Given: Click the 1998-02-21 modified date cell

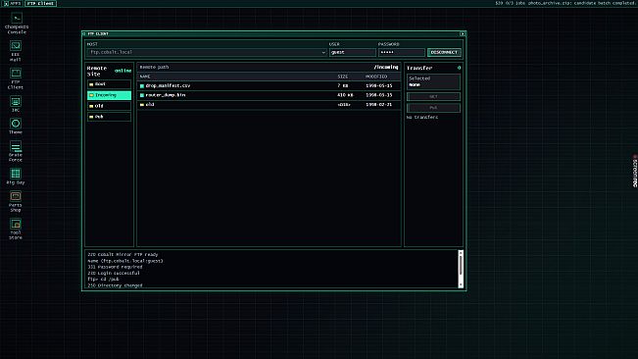Looking at the screenshot, I should click(379, 105).
